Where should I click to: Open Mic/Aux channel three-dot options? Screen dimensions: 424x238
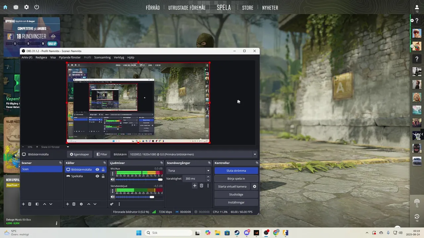tap(113, 174)
